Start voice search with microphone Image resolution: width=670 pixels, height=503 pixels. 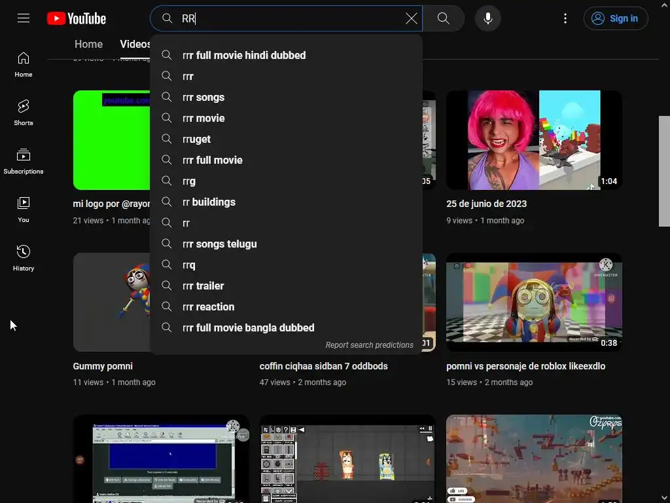487,18
